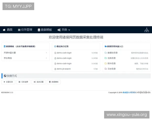Viewport: 152px width, 121px height.
Task: Click numbered circle icon 1 in records
Action: click(55, 53)
